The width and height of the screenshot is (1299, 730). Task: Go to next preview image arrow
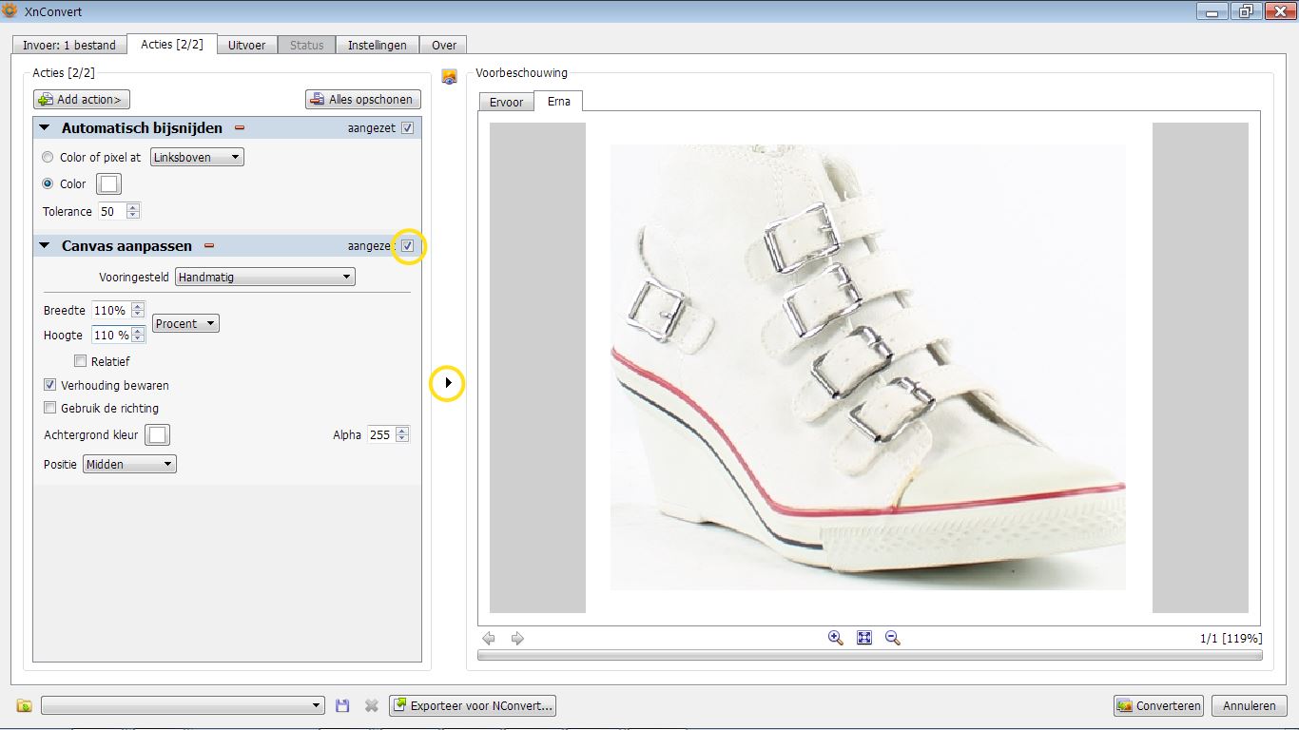pyautogui.click(x=517, y=639)
